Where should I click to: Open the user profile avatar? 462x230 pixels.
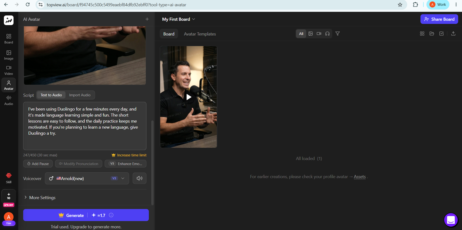point(8,217)
